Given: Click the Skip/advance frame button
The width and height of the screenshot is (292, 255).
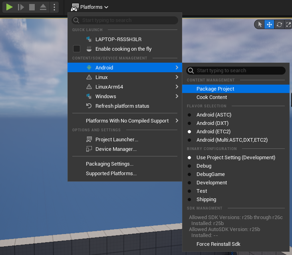Looking at the screenshot, I should tap(21, 7).
